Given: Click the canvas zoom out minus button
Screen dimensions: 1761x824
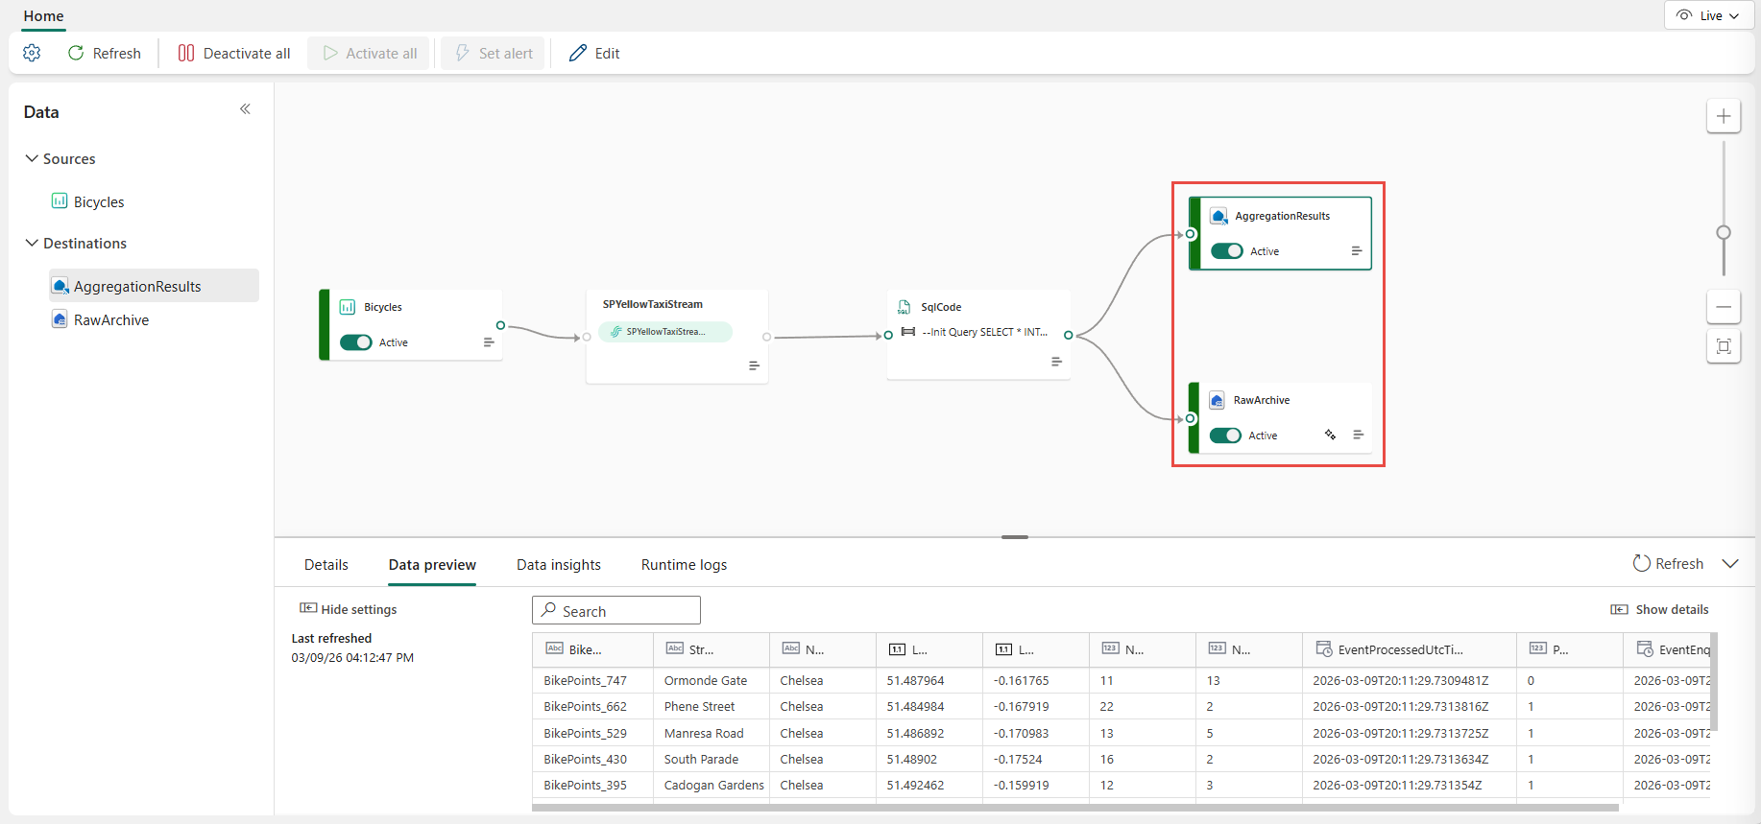Looking at the screenshot, I should 1724,307.
